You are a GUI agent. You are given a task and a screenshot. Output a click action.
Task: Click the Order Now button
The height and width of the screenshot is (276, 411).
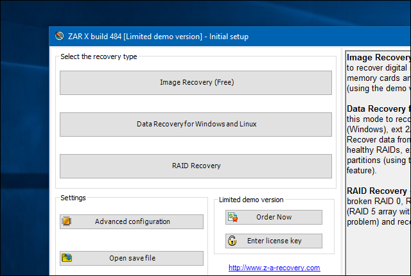274,217
